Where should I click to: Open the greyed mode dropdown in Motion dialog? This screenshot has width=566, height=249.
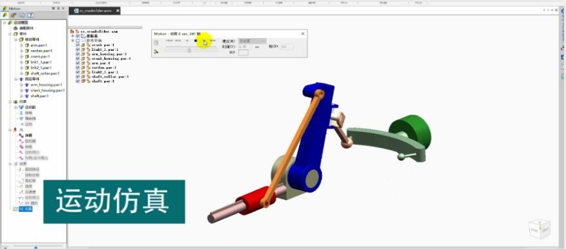point(252,41)
